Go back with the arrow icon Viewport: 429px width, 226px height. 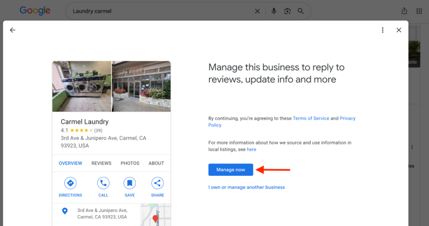click(x=13, y=30)
